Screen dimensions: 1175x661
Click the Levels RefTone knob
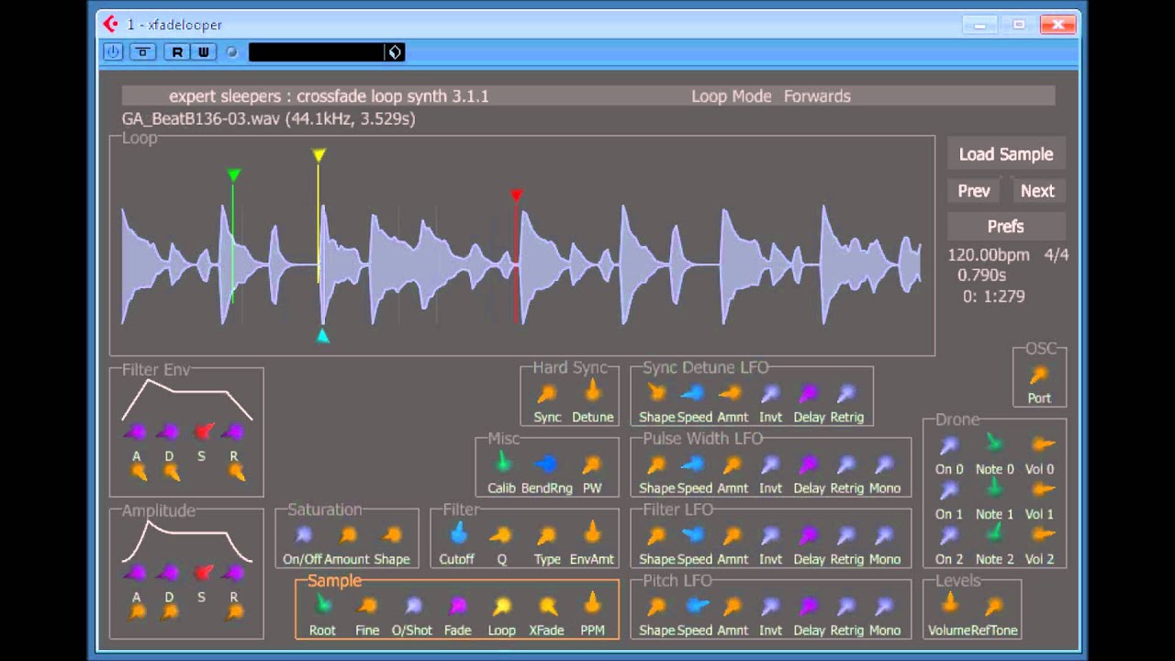[994, 606]
